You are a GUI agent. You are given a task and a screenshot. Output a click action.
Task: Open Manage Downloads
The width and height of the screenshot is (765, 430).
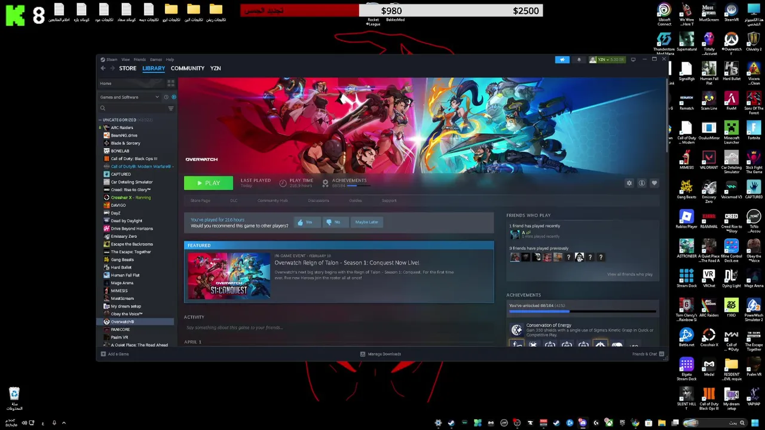click(381, 354)
